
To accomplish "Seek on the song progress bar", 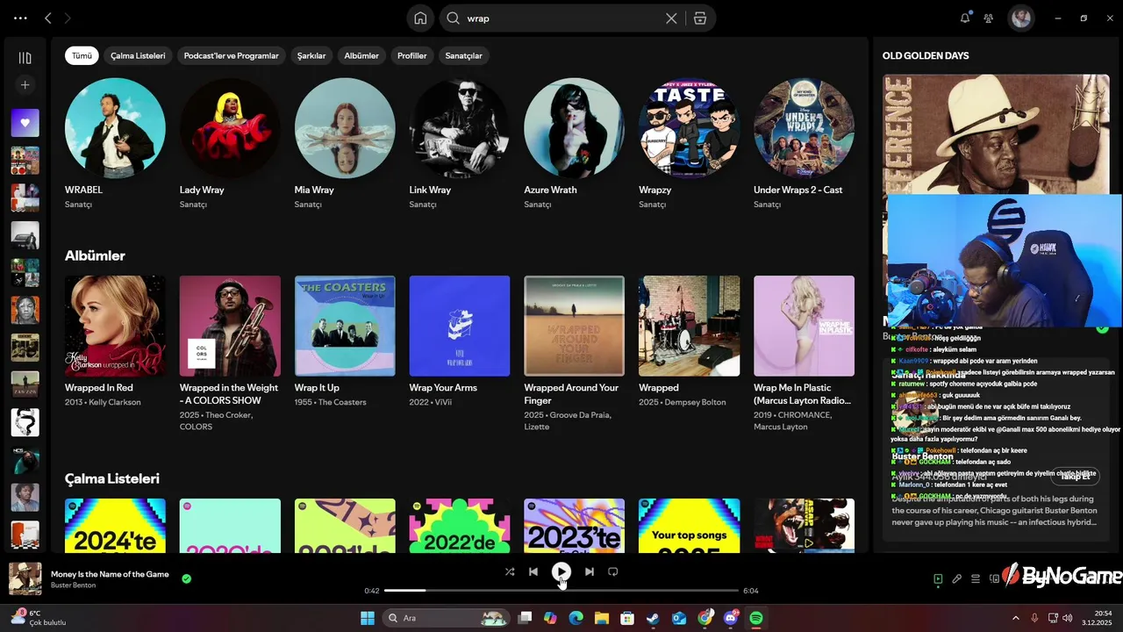I will [x=561, y=591].
